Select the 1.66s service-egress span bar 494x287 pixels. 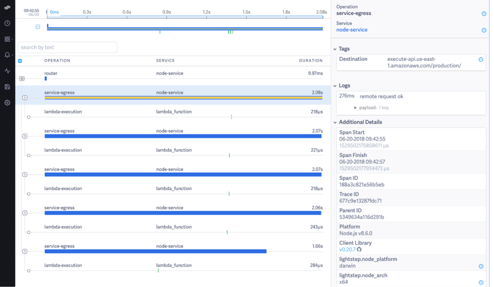click(x=156, y=251)
